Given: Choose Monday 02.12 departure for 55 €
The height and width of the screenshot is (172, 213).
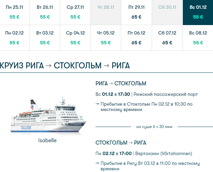Looking at the screenshot, I should pos(15,38).
